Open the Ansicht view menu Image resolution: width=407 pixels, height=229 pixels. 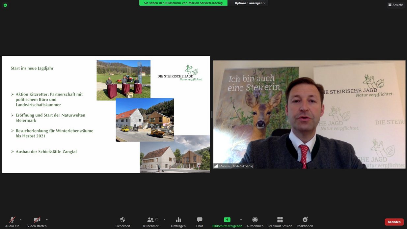point(395,5)
